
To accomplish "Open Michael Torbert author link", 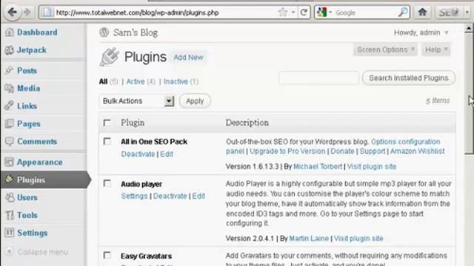I will point(318,166).
